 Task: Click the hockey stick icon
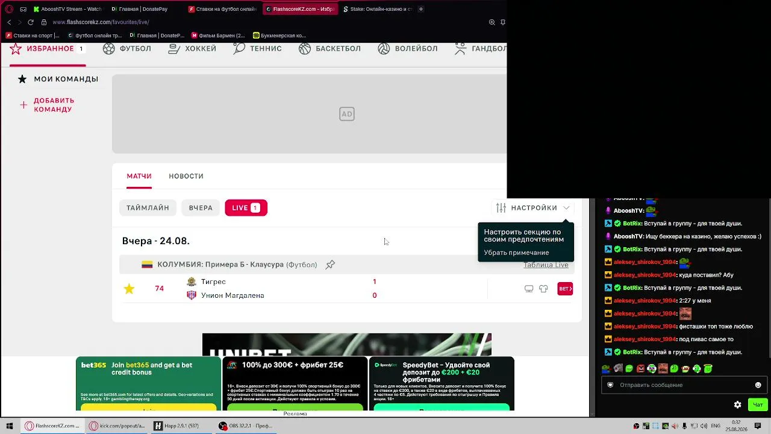(173, 49)
